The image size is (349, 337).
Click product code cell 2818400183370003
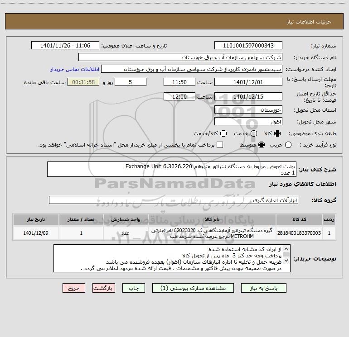click(299, 233)
